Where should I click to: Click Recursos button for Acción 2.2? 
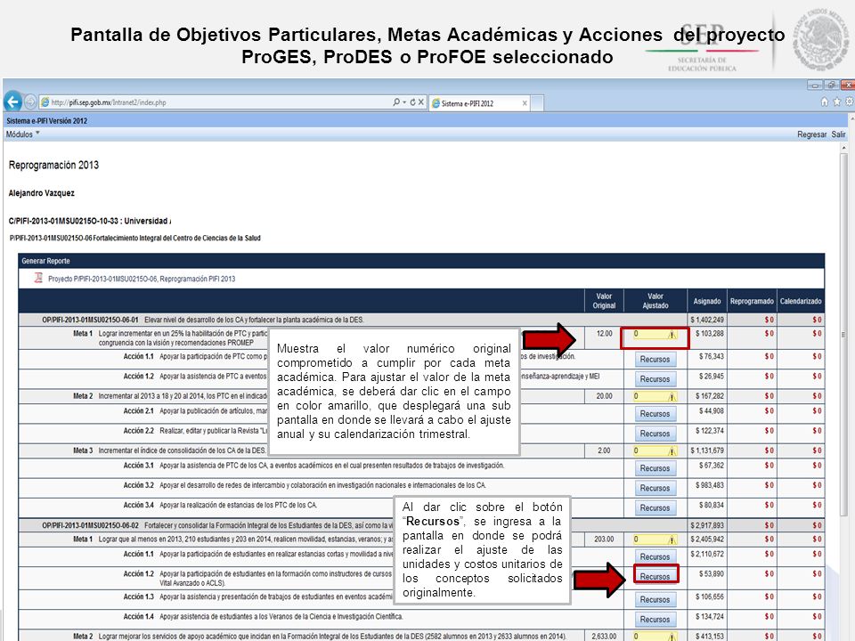[x=655, y=434]
